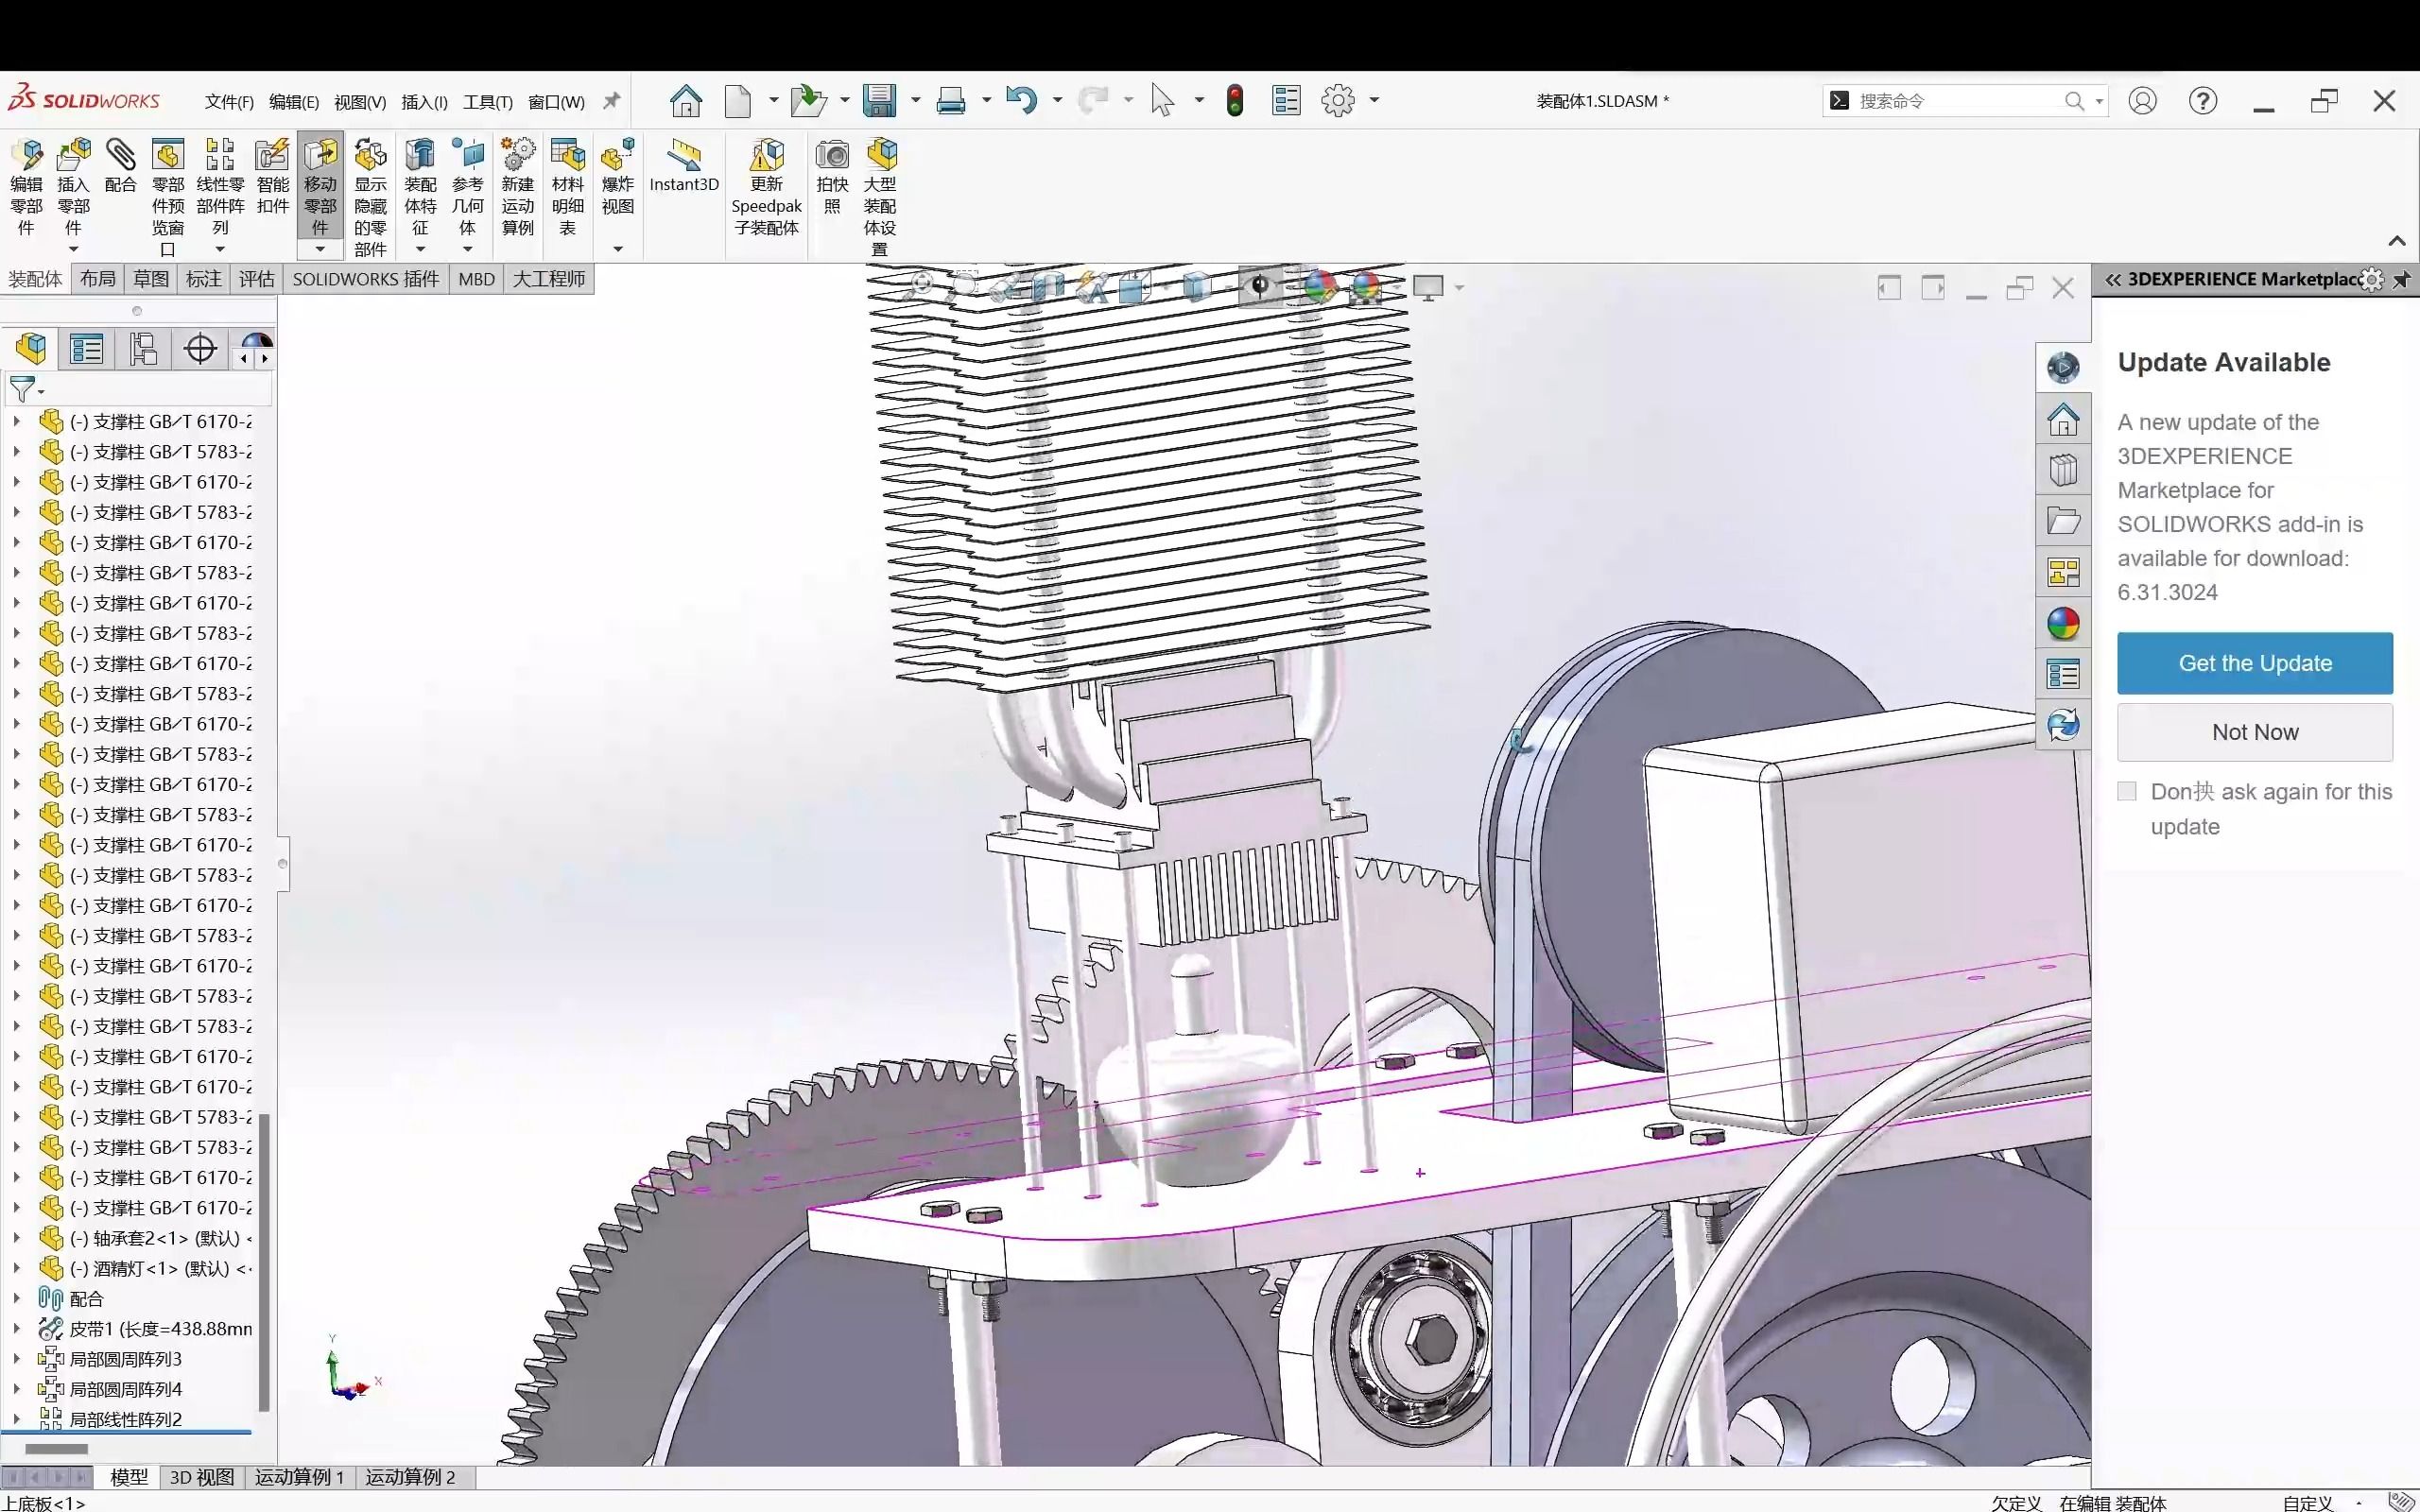Click the Not Now button
This screenshot has width=2420, height=1512.
[x=2255, y=730]
